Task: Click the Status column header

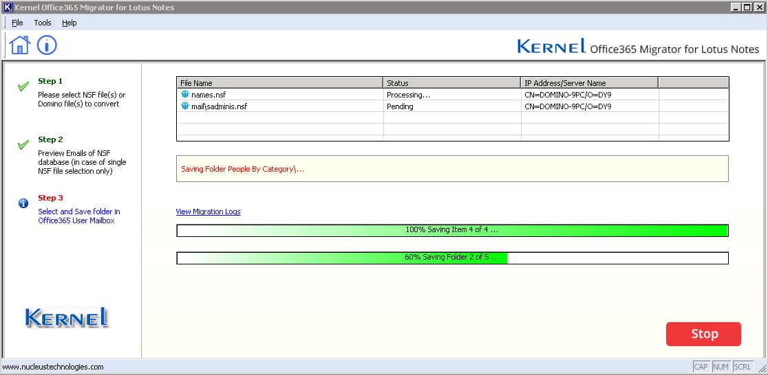Action: (x=451, y=82)
